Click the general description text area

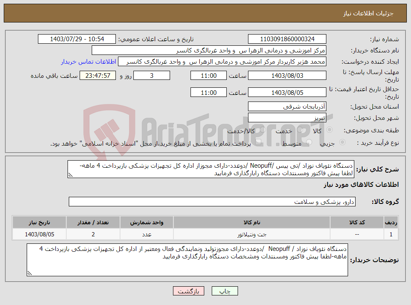tap(211, 169)
